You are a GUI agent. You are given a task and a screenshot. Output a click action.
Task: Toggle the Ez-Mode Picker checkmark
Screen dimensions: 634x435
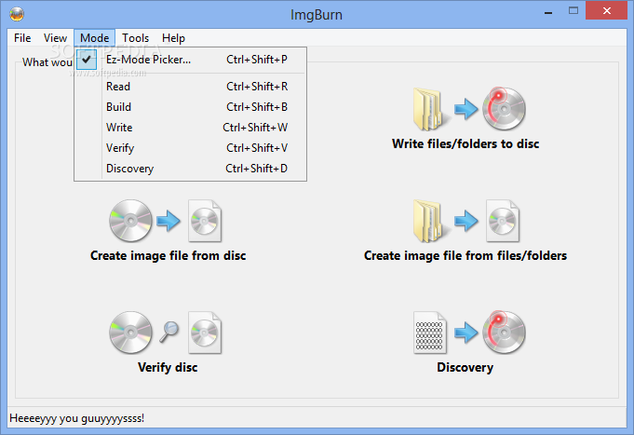(87, 60)
